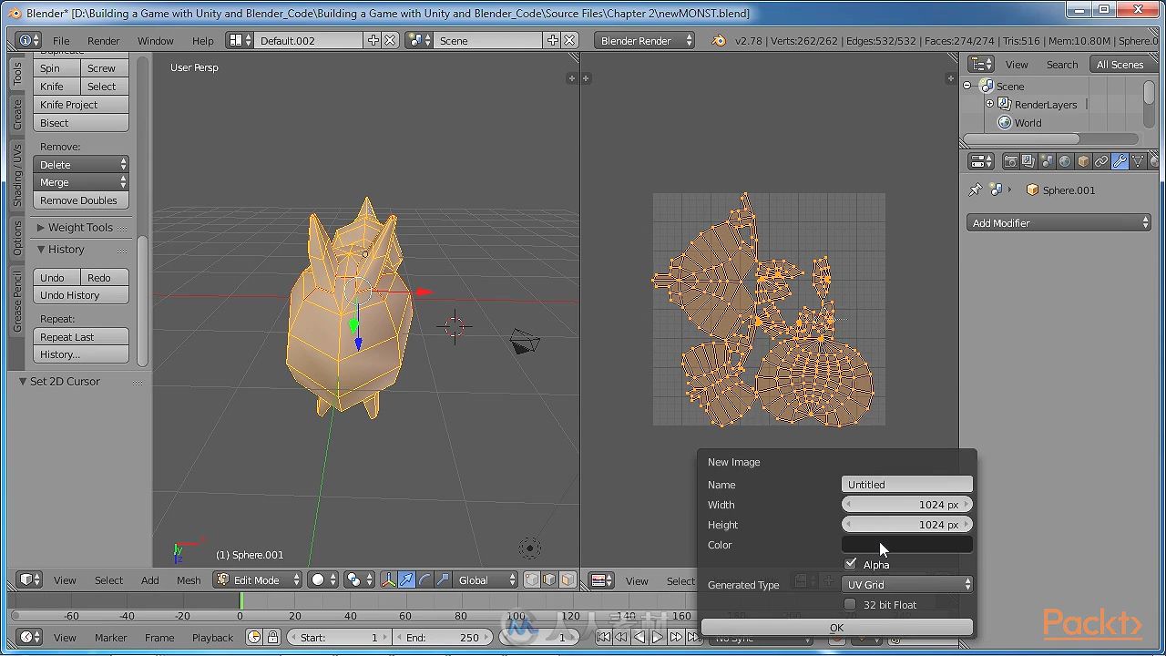Screen dimensions: 1166x656
Task: Open the Merge dropdown
Action: [x=81, y=182]
